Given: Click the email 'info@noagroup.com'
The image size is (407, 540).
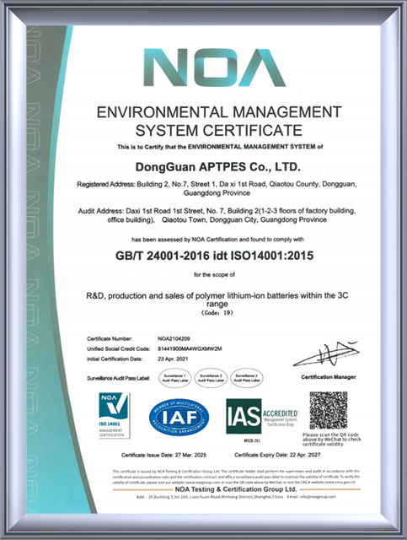Looking at the screenshot, I should tap(318, 497).
